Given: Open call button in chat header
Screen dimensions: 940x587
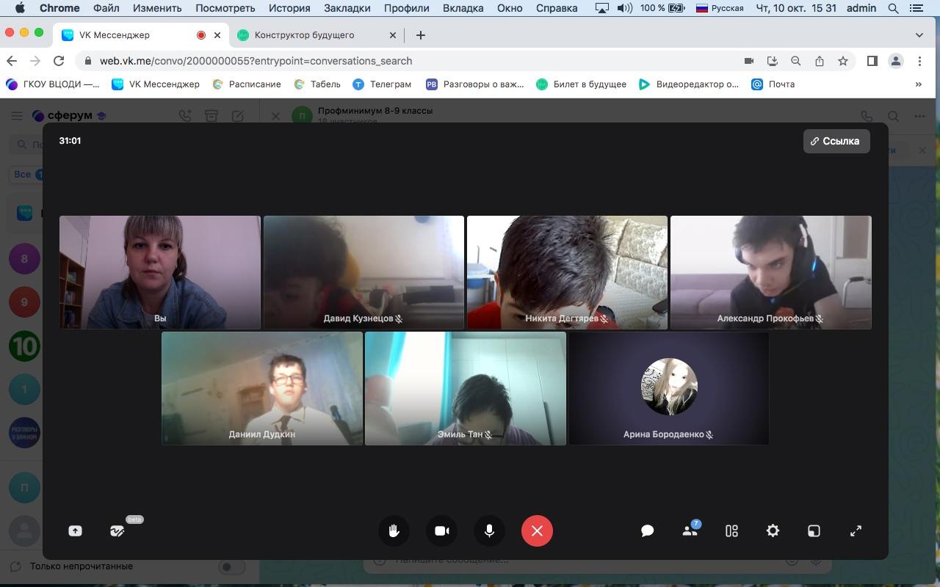Looking at the screenshot, I should click(x=867, y=116).
